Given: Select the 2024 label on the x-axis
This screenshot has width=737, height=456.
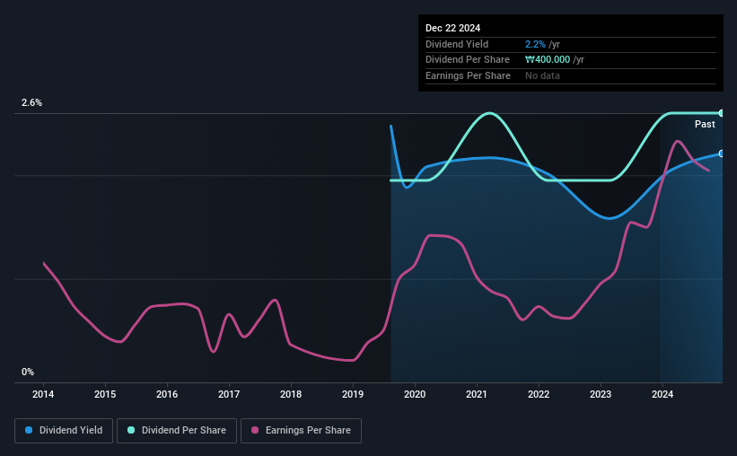Looking at the screenshot, I should (662, 394).
